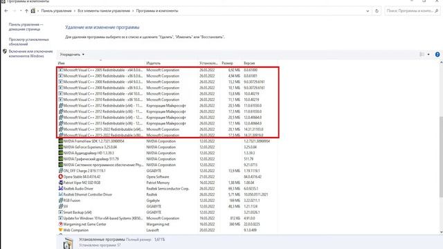Screen dimensions: 443x249
Task: Click the icon of Update for Windows 10
Action: [x=60, y=219]
